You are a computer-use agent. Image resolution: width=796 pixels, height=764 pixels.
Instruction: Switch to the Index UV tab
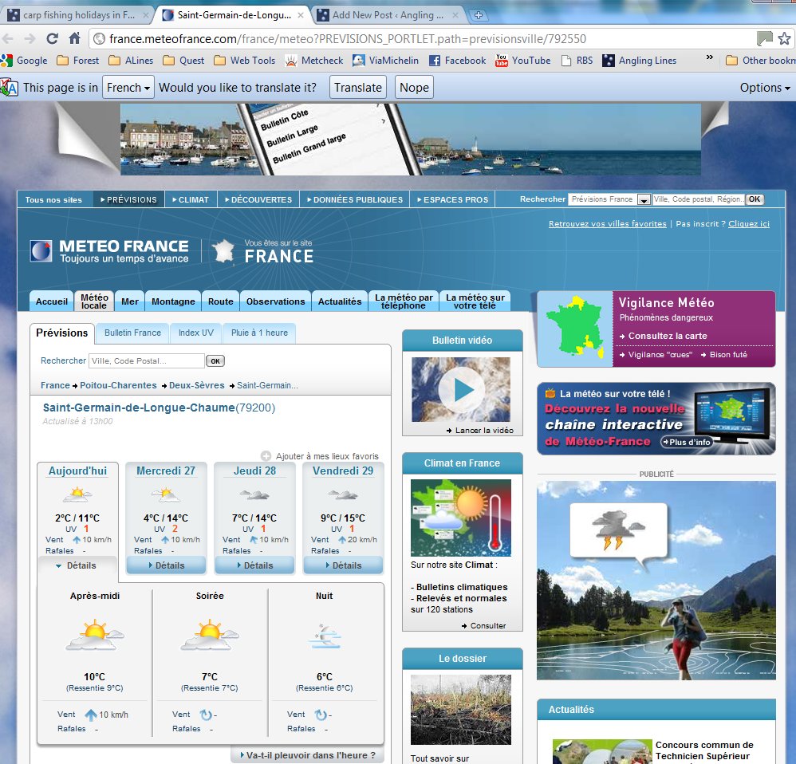point(195,333)
